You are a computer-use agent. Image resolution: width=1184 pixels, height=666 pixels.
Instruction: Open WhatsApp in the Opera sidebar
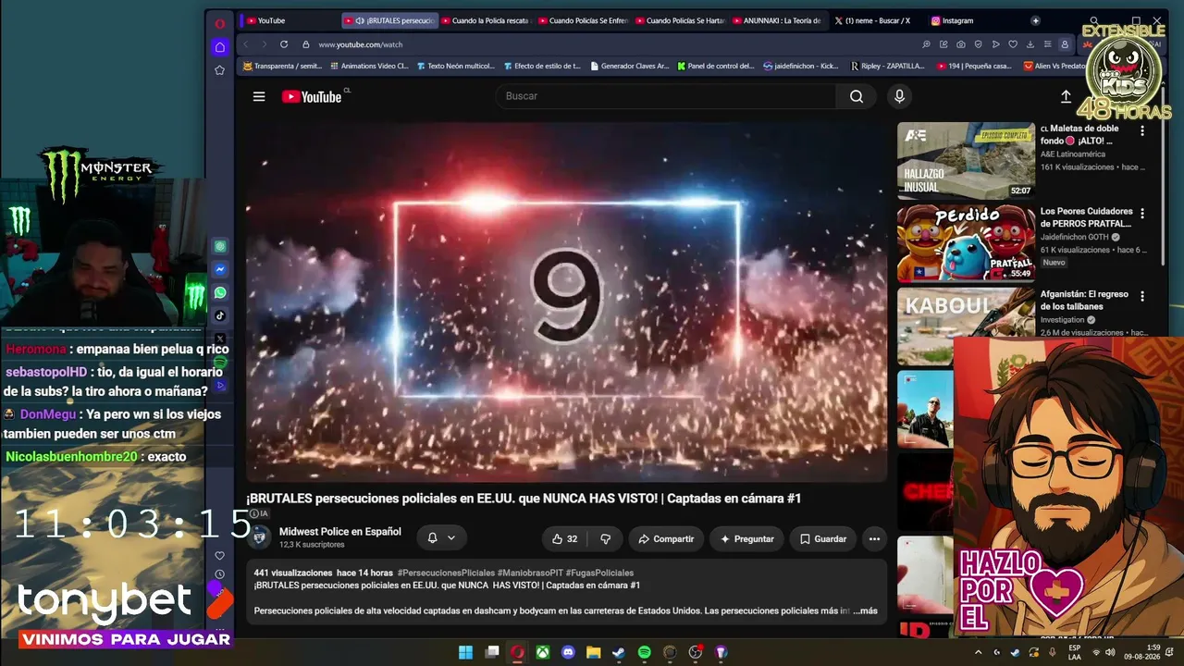[x=220, y=292]
